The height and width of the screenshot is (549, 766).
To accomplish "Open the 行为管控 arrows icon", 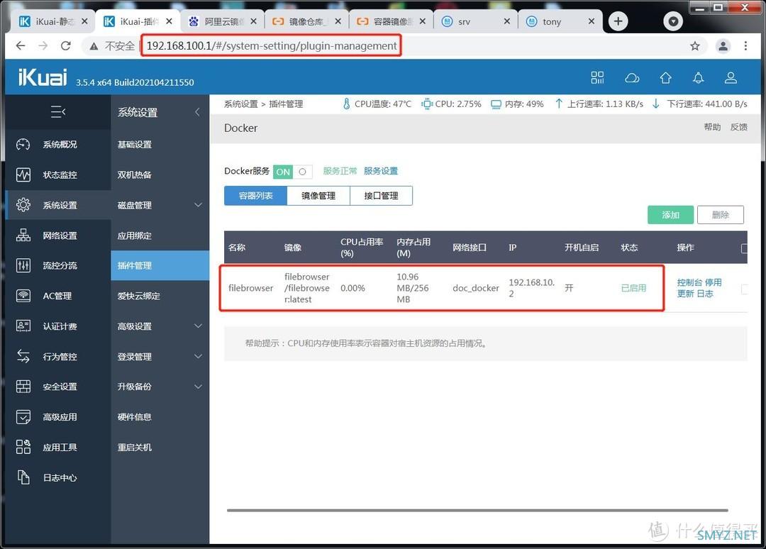I will tap(23, 357).
